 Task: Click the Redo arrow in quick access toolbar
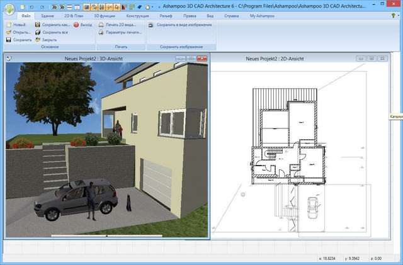(42, 7)
